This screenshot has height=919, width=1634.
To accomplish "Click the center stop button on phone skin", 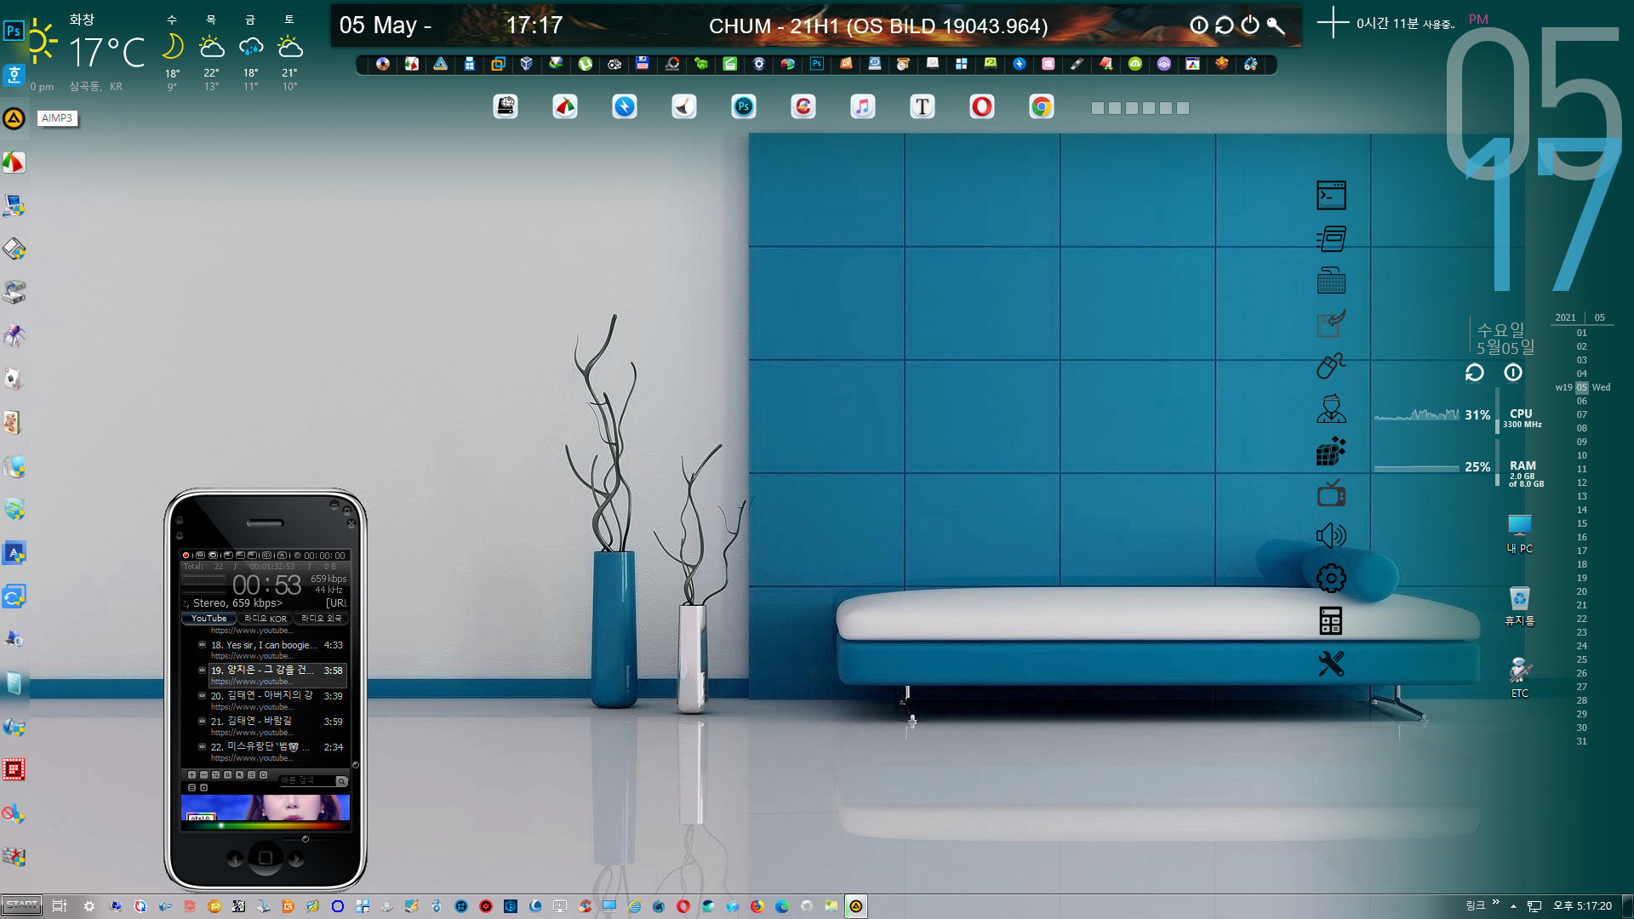I will 266,858.
